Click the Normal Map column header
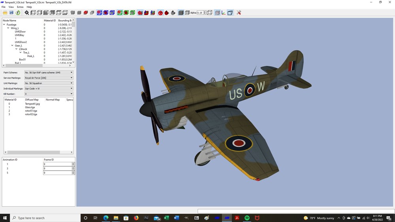This screenshot has width=395, height=222. (x=53, y=100)
